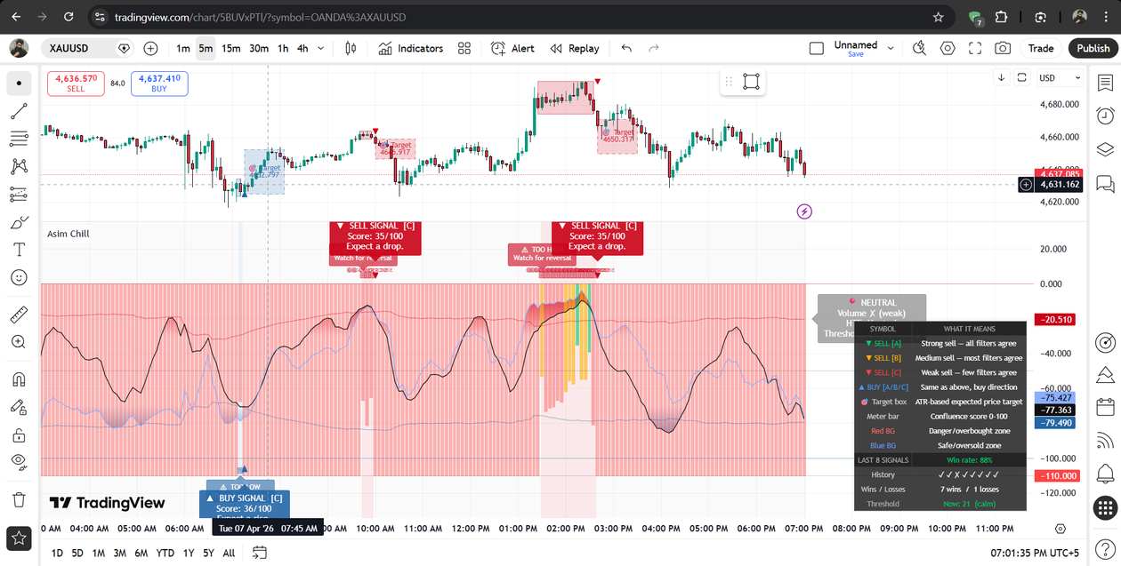
Task: Open the calendar panel in right sidebar
Action: [1106, 407]
